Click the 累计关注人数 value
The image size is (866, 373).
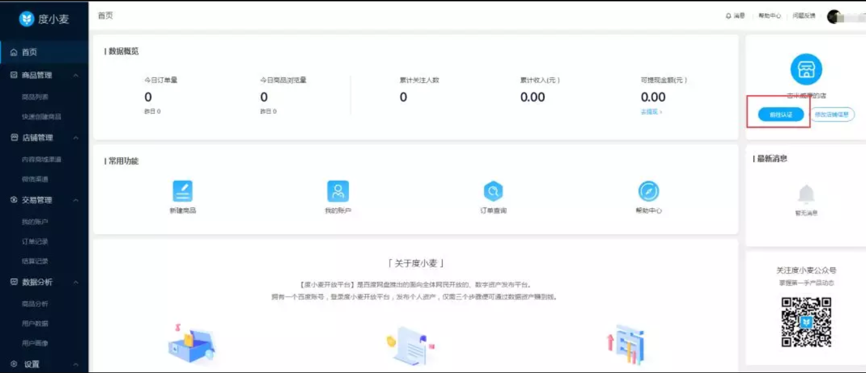(x=403, y=97)
